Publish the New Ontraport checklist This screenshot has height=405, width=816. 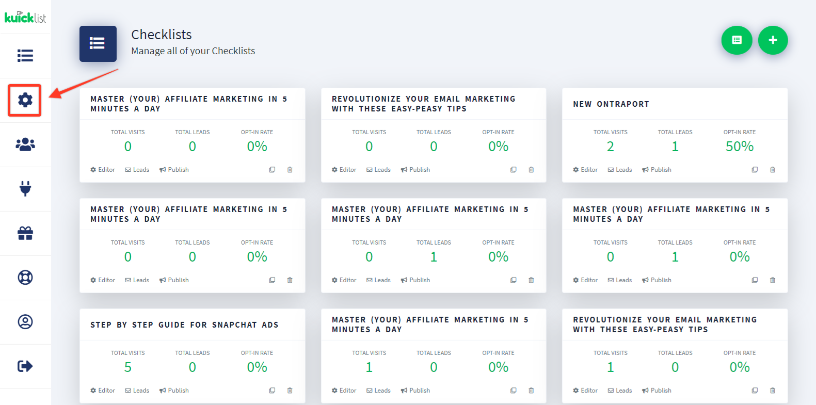657,170
